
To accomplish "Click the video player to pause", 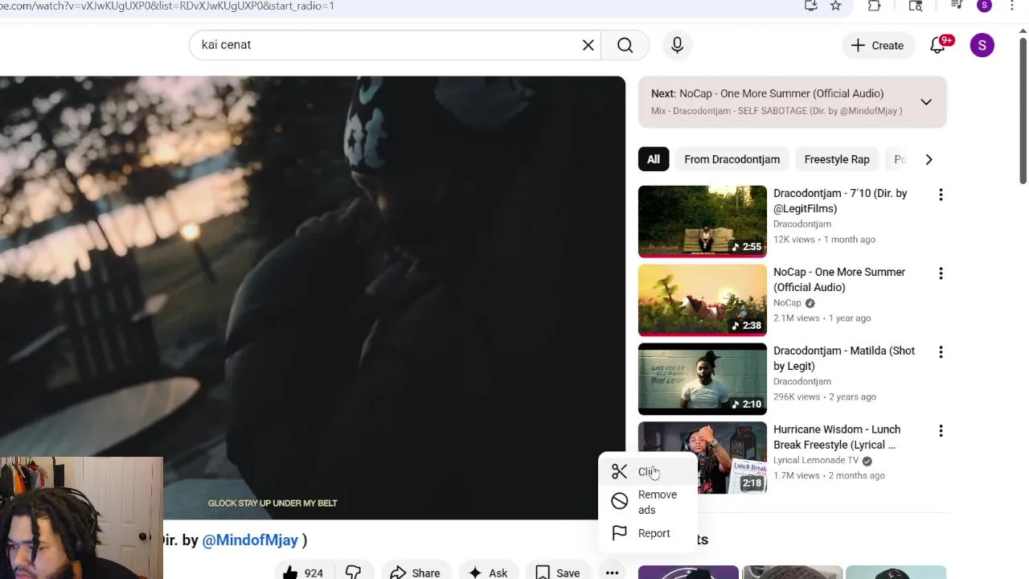I will 313,298.
